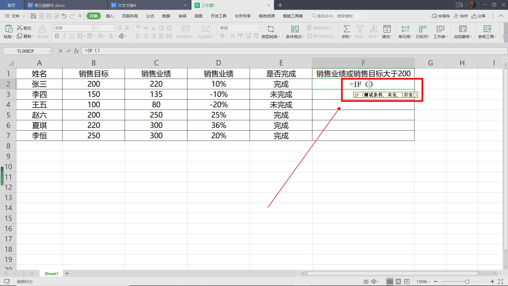Open the 文件 (File) menu dropdown

pyautogui.click(x=15, y=16)
